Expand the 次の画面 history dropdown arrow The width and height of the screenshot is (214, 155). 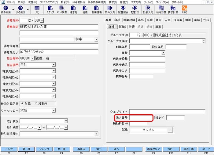(28, 9)
